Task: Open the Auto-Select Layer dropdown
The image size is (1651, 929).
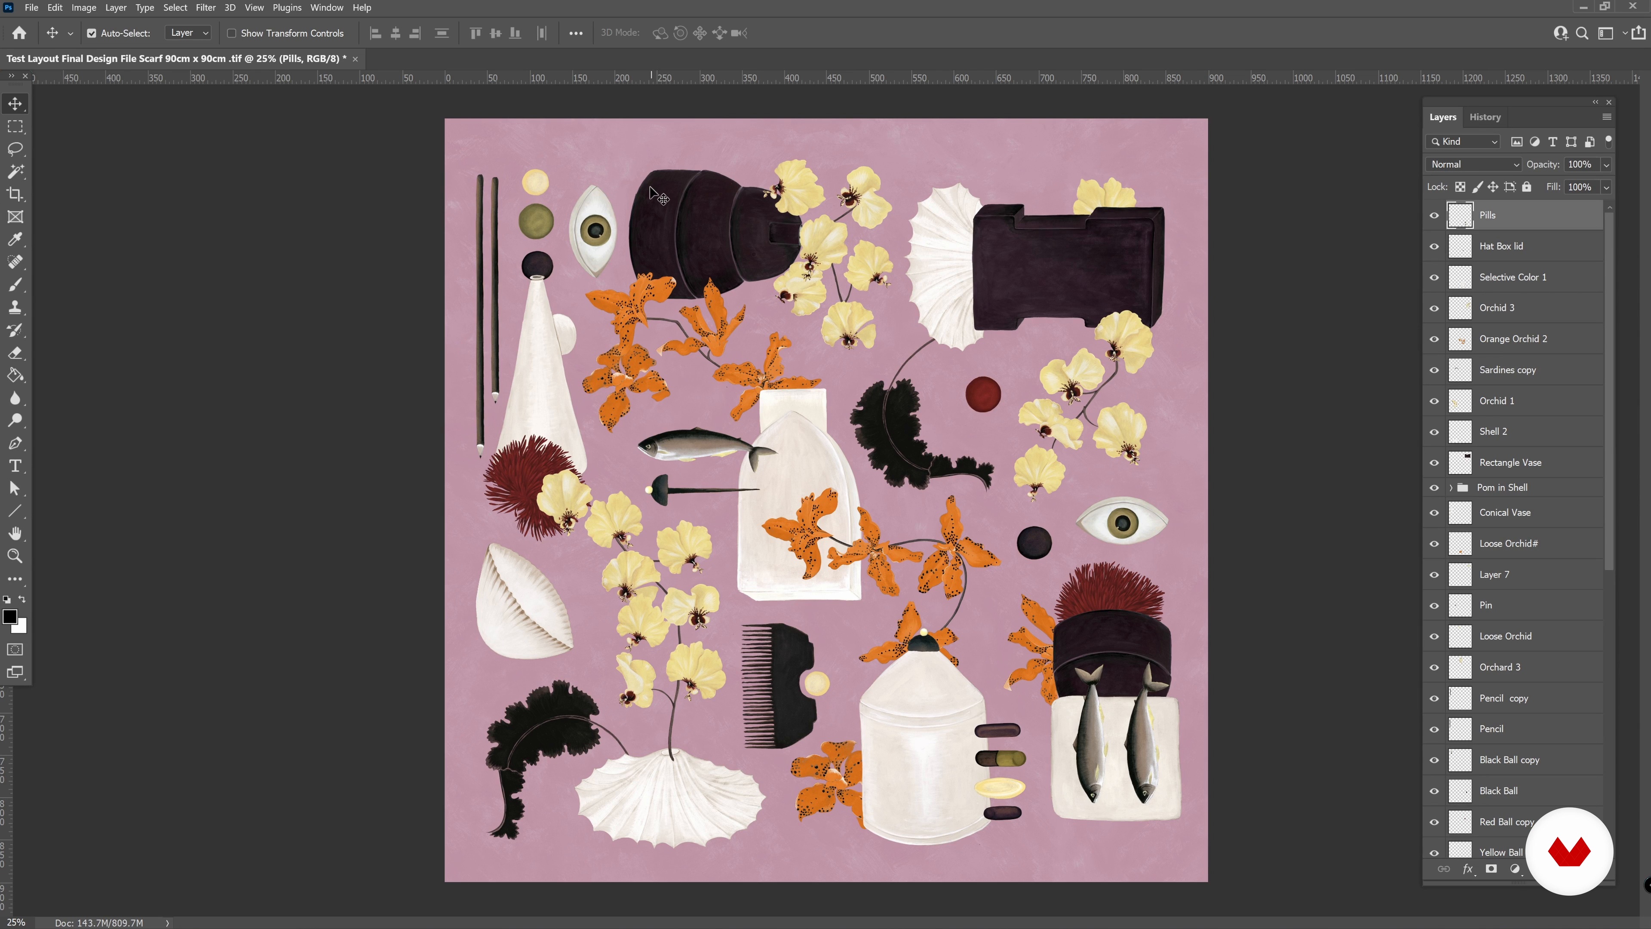Action: pos(189,33)
